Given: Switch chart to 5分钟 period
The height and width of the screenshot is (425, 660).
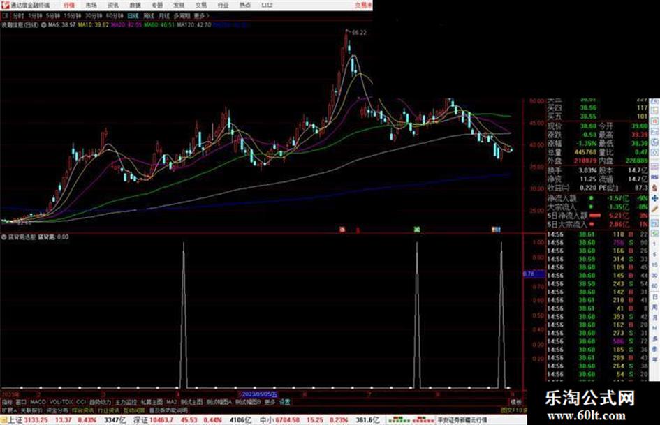Looking at the screenshot, I should pos(53,15).
